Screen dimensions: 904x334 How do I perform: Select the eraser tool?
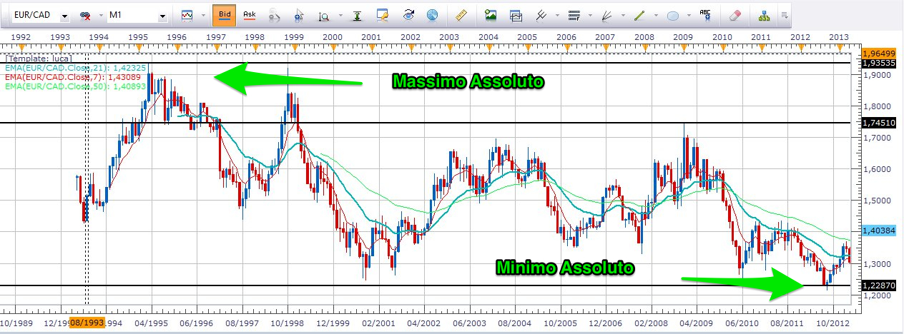pos(735,14)
